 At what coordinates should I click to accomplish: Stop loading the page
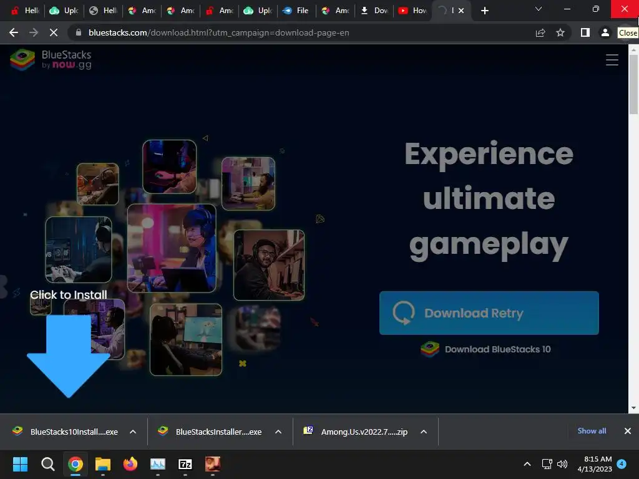54,32
